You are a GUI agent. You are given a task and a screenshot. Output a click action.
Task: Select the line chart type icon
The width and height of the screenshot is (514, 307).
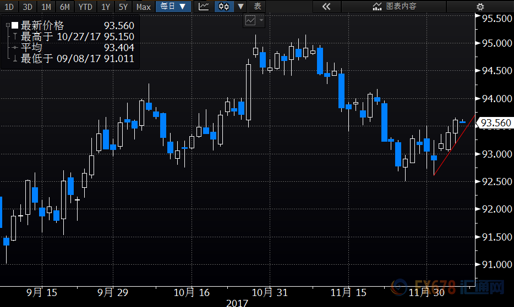tap(204, 7)
